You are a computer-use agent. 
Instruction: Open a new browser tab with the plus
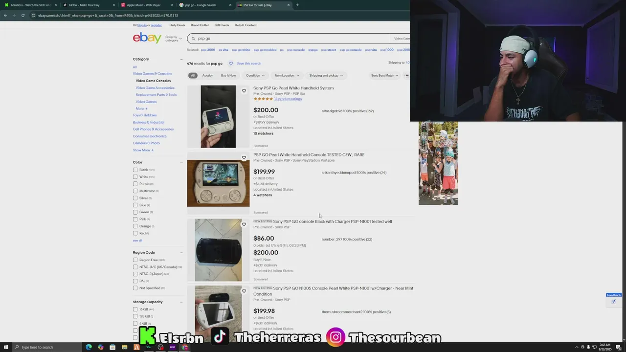pyautogui.click(x=297, y=5)
